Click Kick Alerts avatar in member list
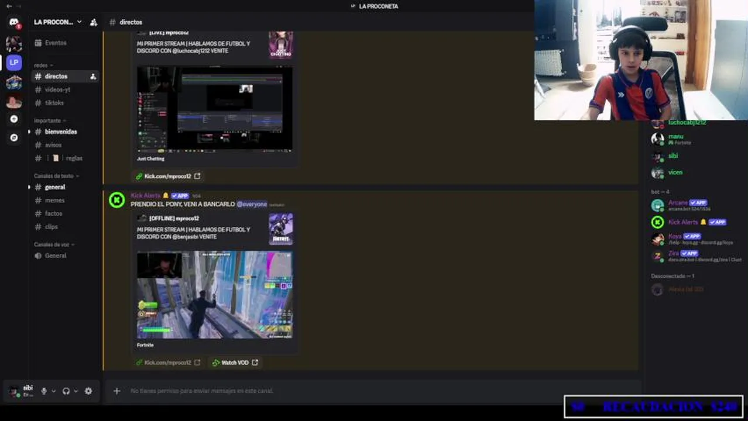This screenshot has height=421, width=748. 657,222
